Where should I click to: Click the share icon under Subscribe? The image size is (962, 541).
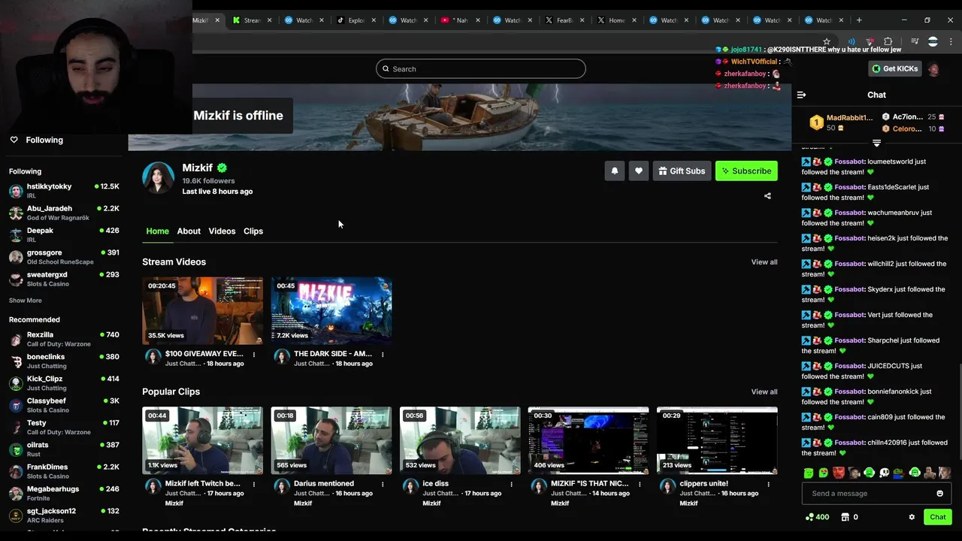pyautogui.click(x=767, y=196)
